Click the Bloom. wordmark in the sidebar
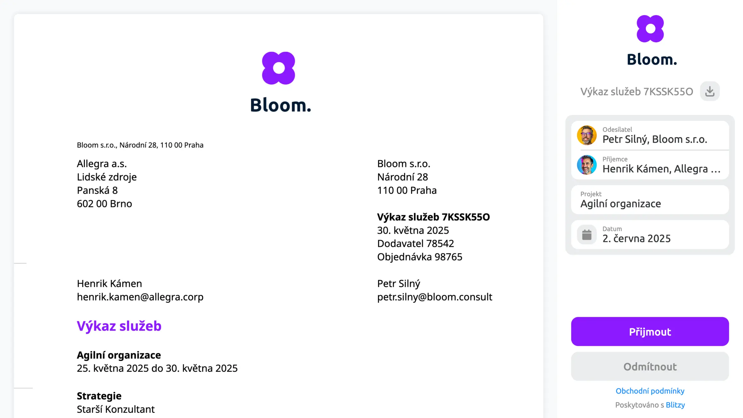Screen dimensions: 743x418 click(x=652, y=59)
